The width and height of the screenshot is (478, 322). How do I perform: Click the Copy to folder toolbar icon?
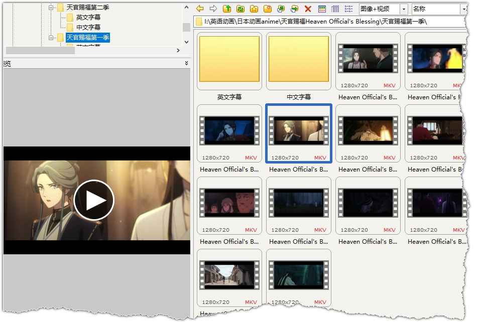pyautogui.click(x=281, y=9)
